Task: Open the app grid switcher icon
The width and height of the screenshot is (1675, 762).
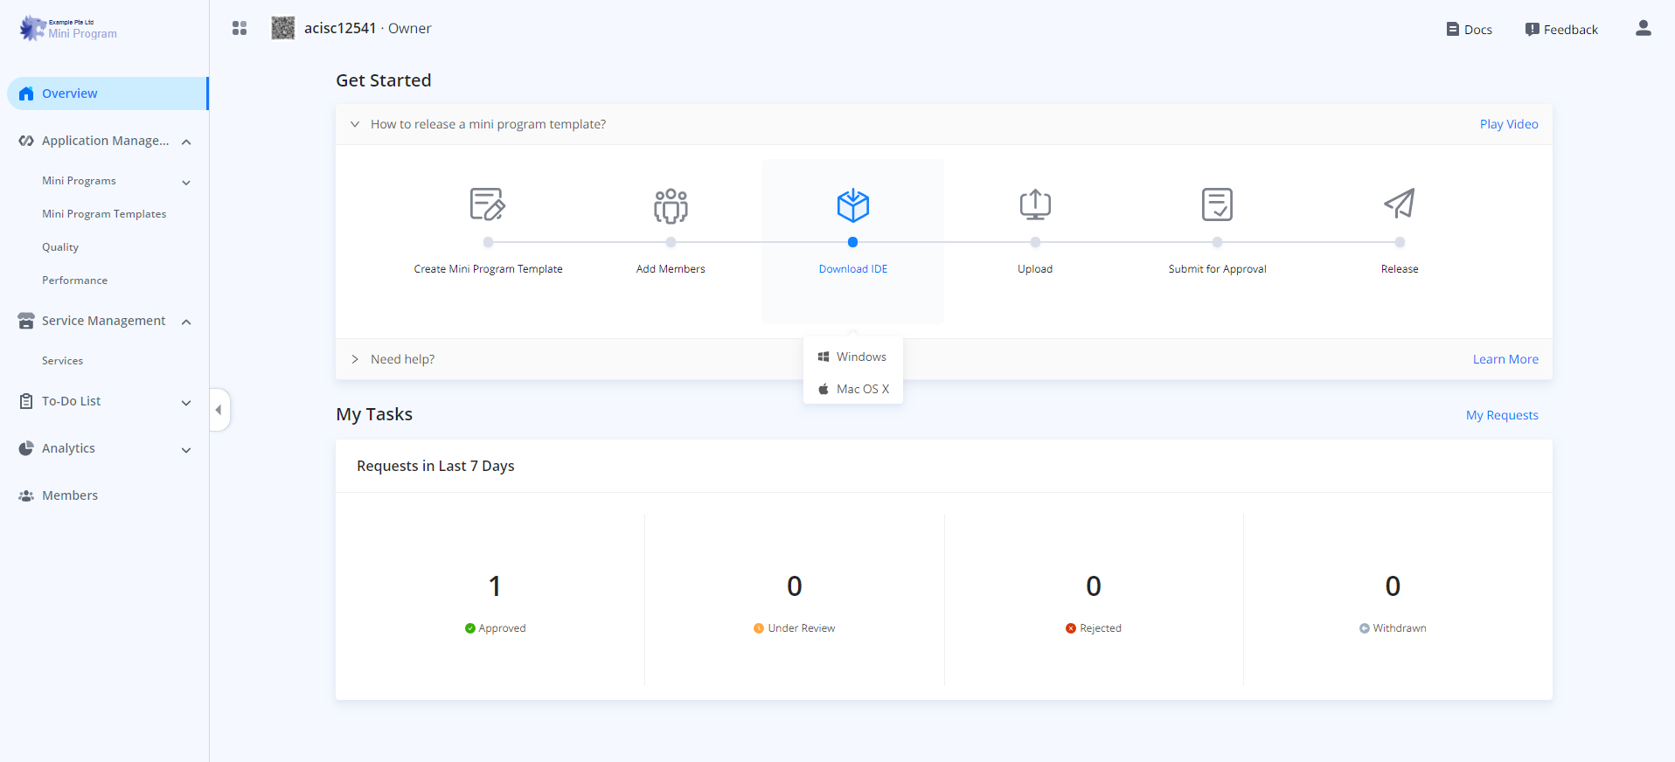Action: point(240,29)
